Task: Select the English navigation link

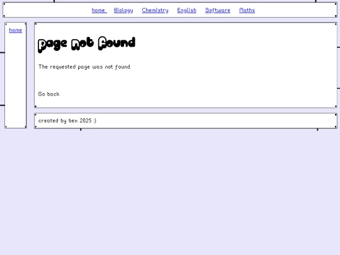Action: tap(187, 10)
